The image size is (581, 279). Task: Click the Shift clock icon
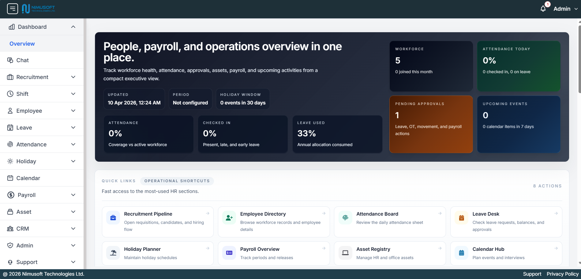(x=10, y=94)
